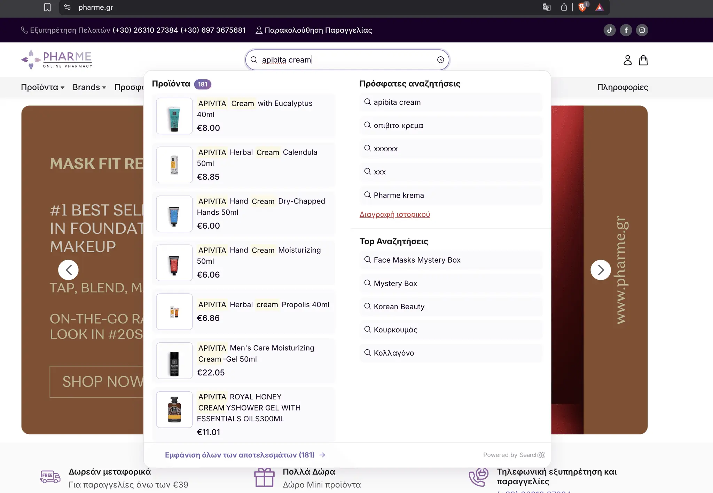Choose recent search 'apibita cream'
The width and height of the screenshot is (713, 493).
pos(451,102)
